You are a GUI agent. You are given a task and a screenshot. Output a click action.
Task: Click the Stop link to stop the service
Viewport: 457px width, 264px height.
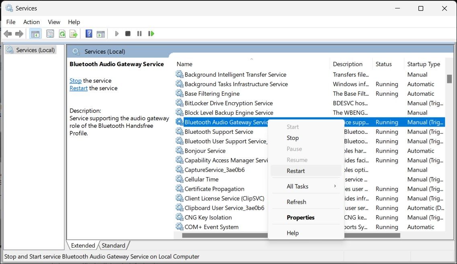(75, 81)
